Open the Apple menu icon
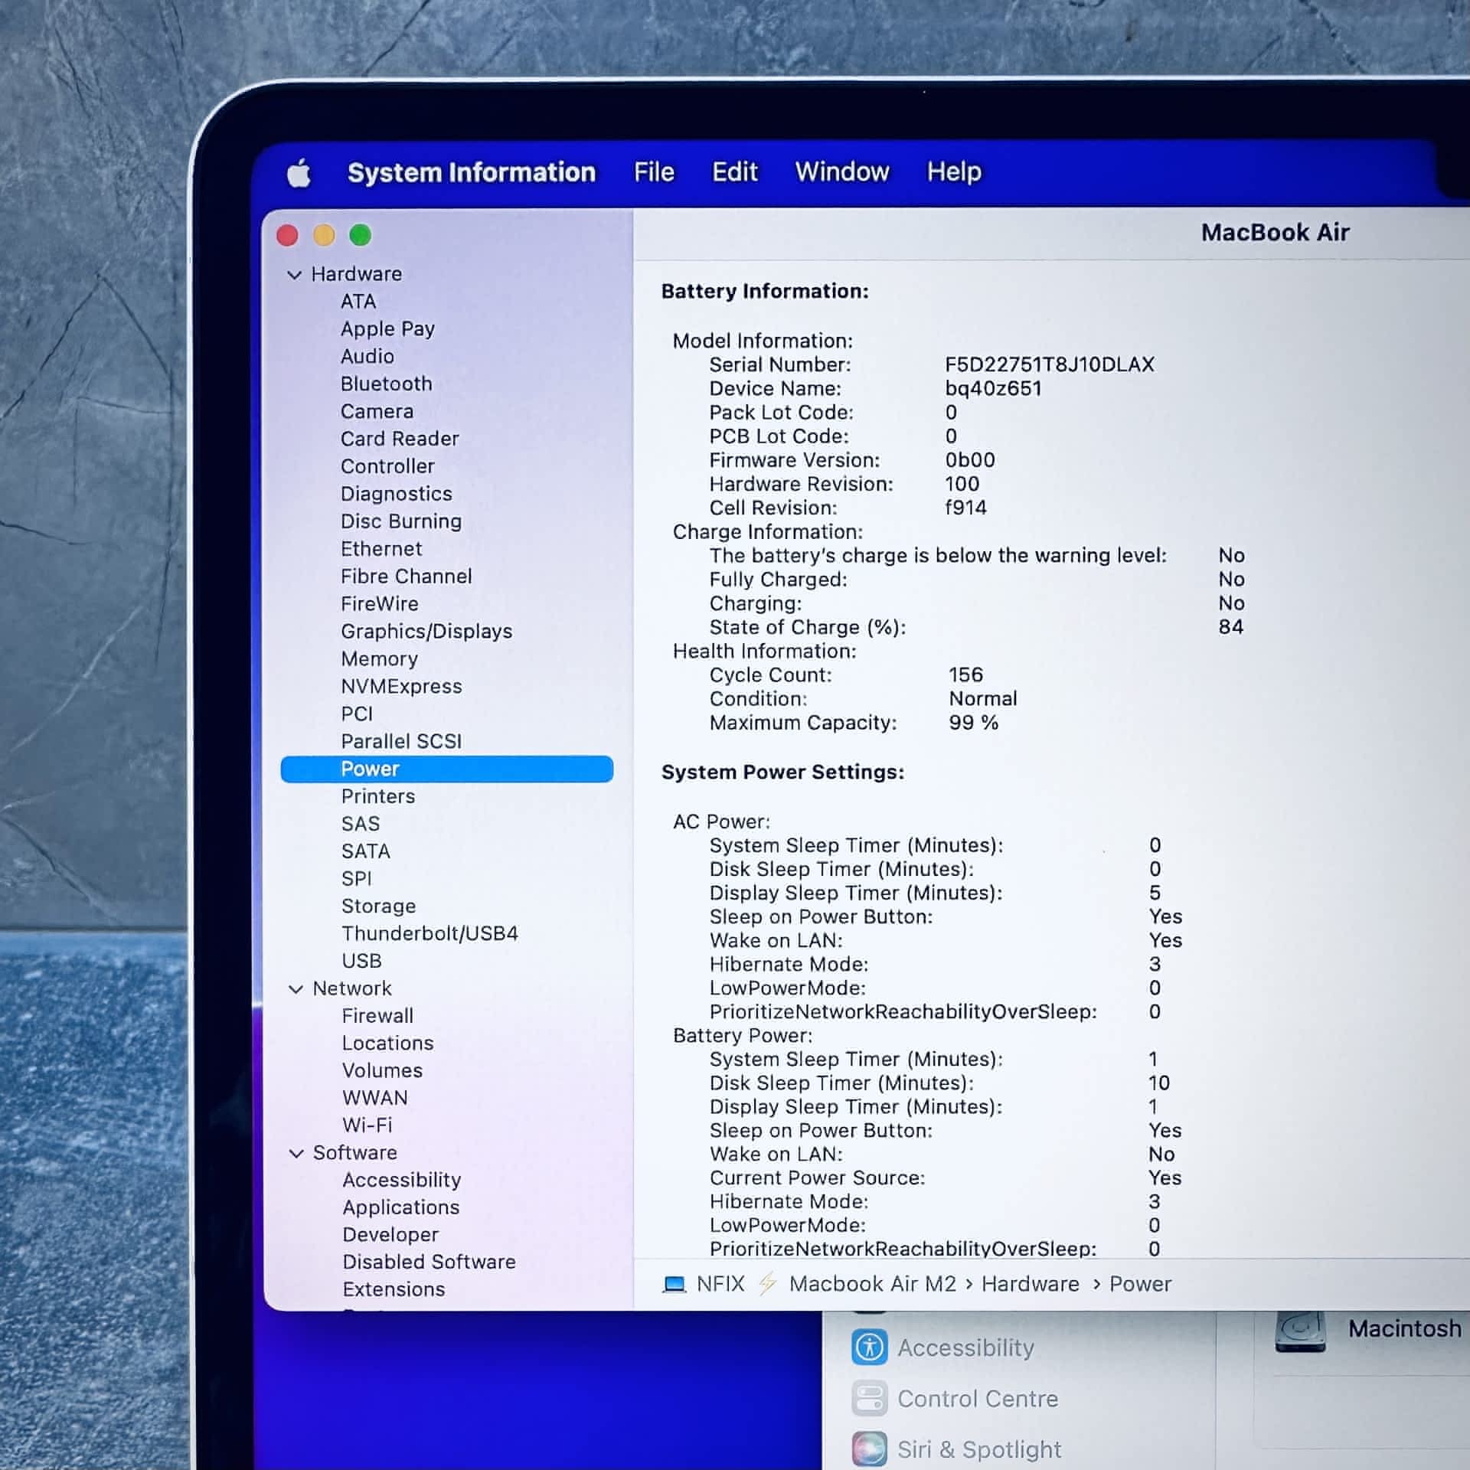 point(299,173)
